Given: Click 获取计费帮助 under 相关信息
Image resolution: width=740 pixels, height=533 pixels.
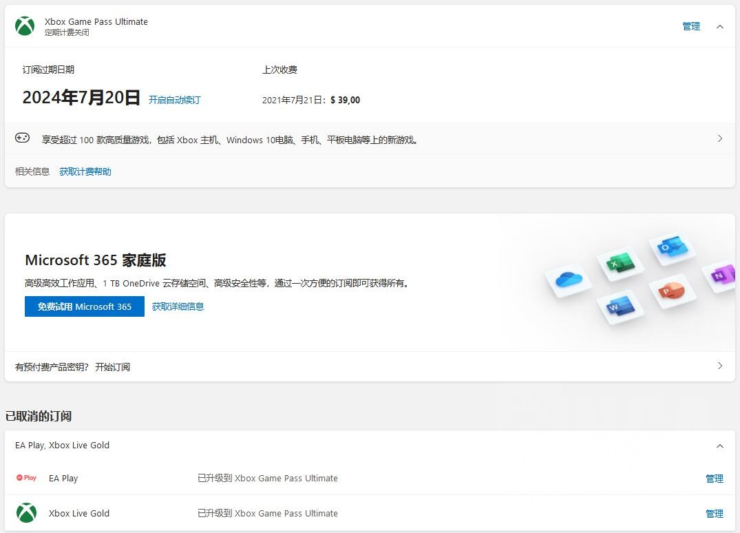Looking at the screenshot, I should [85, 171].
